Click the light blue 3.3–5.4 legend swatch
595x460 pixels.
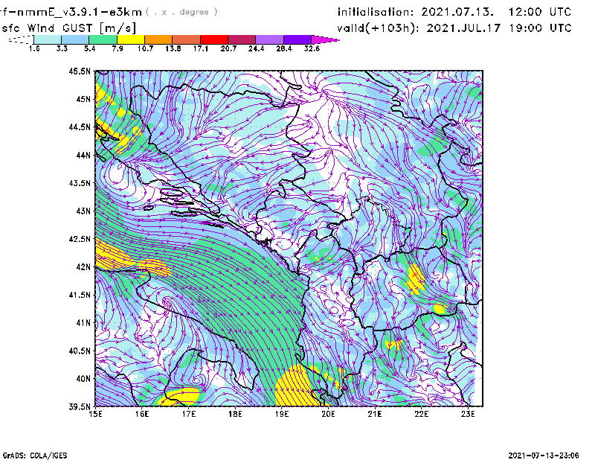pos(75,39)
